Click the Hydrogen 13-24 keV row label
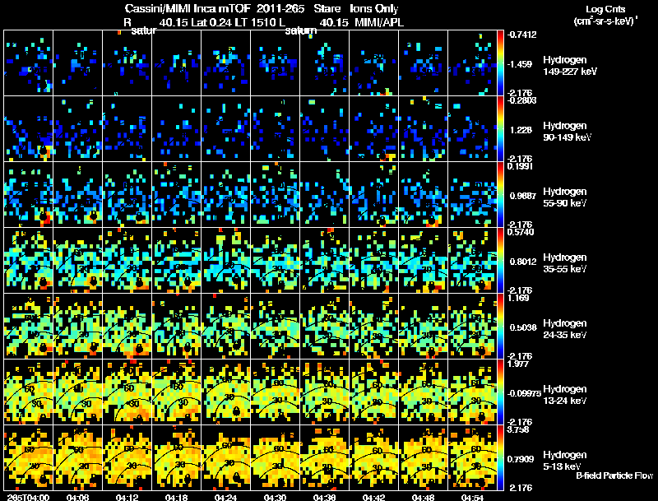 [564, 395]
